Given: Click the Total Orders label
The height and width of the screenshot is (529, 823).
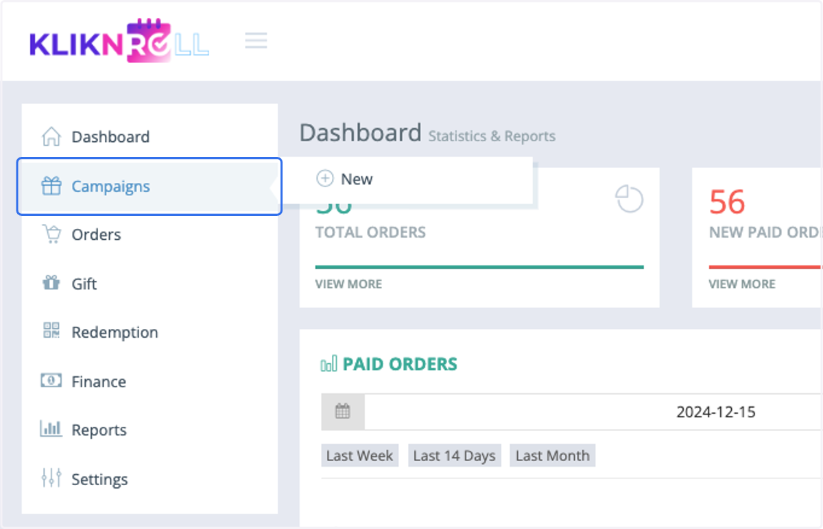Looking at the screenshot, I should (x=370, y=232).
